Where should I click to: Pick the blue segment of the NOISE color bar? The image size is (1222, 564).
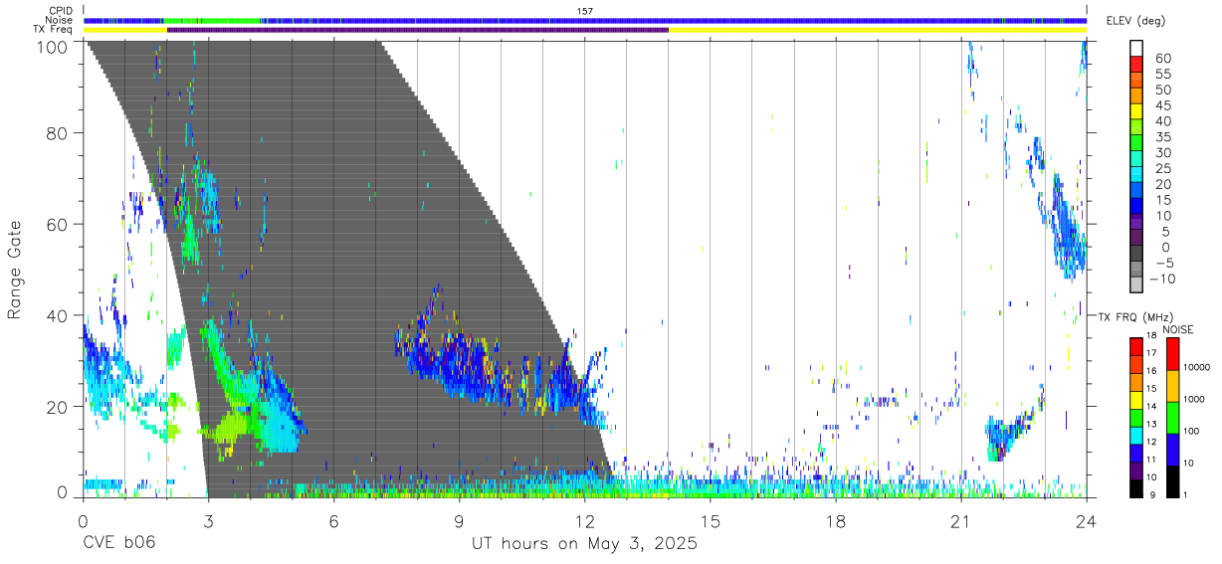click(1171, 449)
